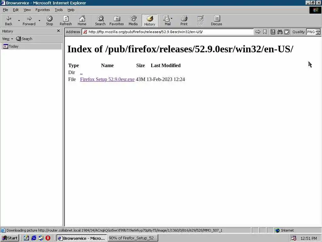Click the Go arrow next to address bar
This screenshot has width=322, height=242.
pos(258,32)
